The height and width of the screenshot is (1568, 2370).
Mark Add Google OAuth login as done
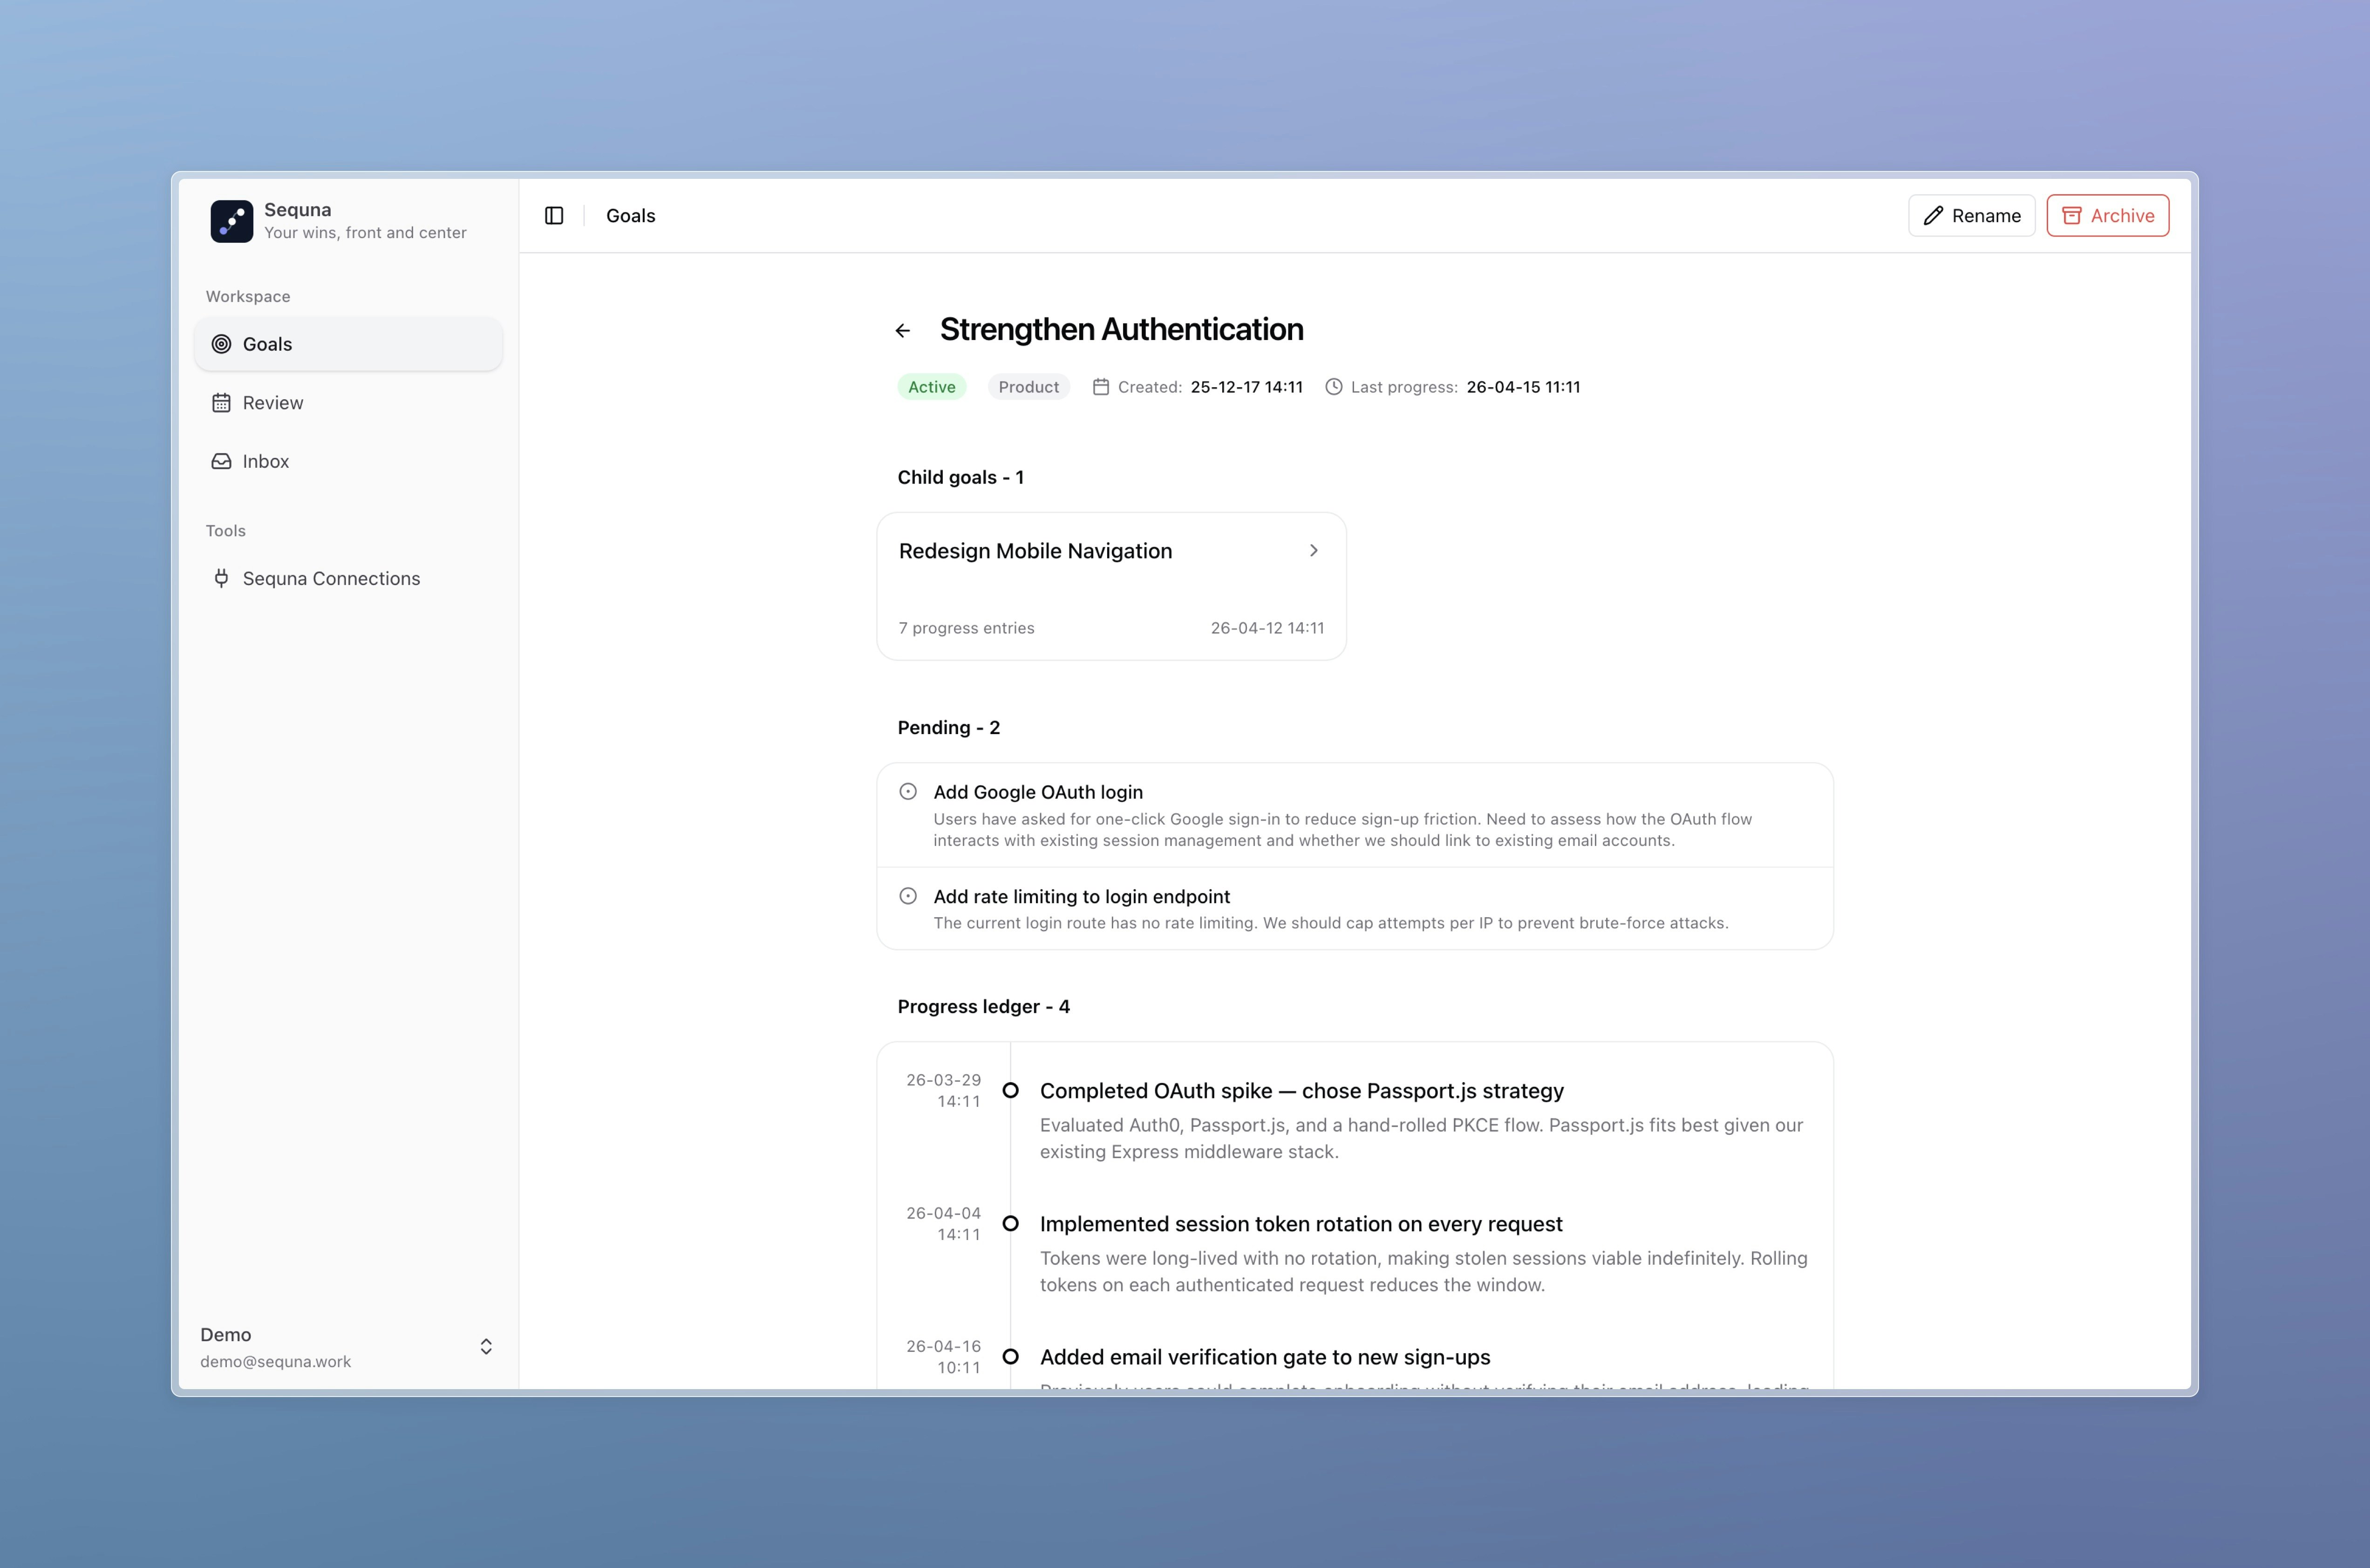(x=908, y=792)
